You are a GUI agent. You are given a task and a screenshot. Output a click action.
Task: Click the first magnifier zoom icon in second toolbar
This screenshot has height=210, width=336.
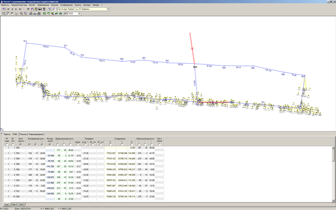pyautogui.click(x=4, y=13)
